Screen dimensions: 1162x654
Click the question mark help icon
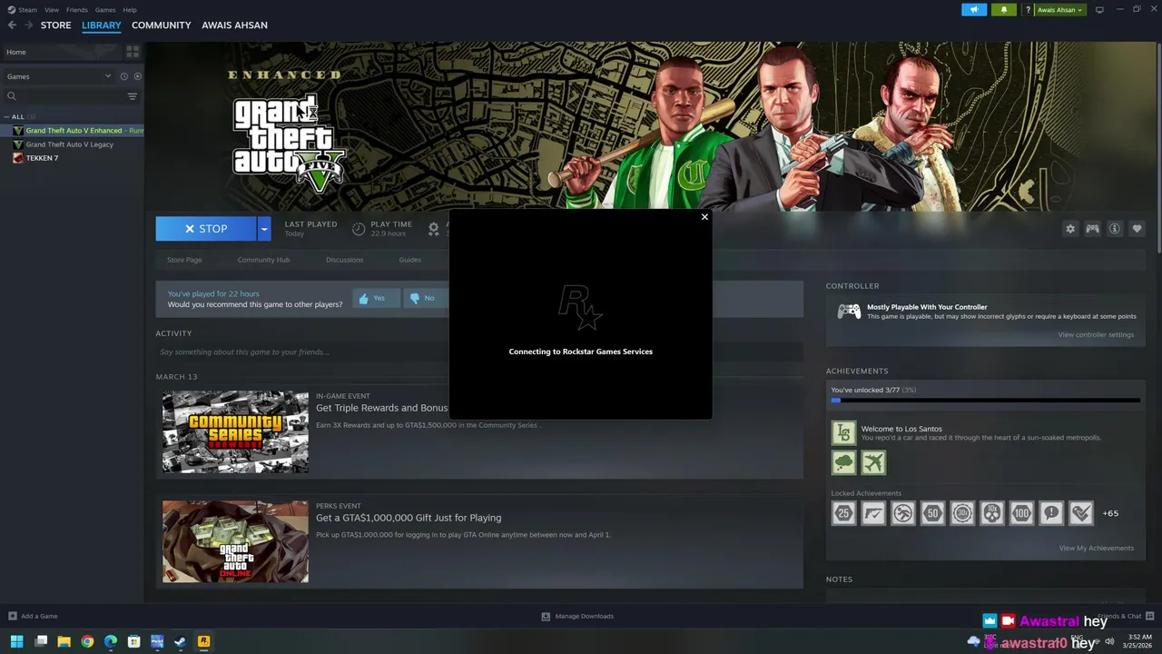coord(1028,10)
